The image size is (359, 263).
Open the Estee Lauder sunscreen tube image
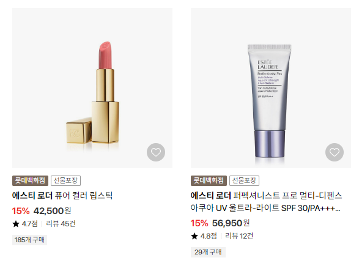click(x=271, y=88)
